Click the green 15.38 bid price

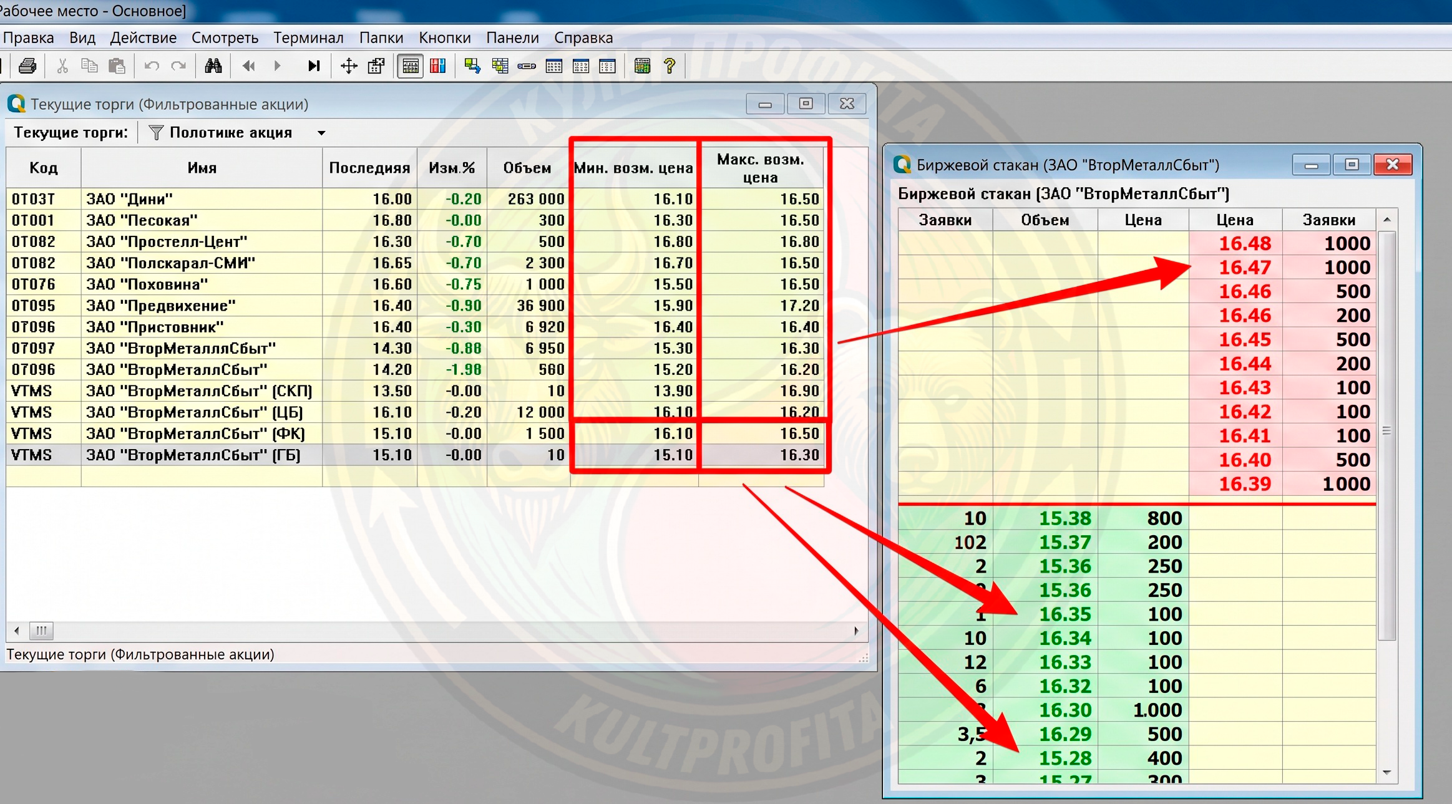coord(1065,518)
